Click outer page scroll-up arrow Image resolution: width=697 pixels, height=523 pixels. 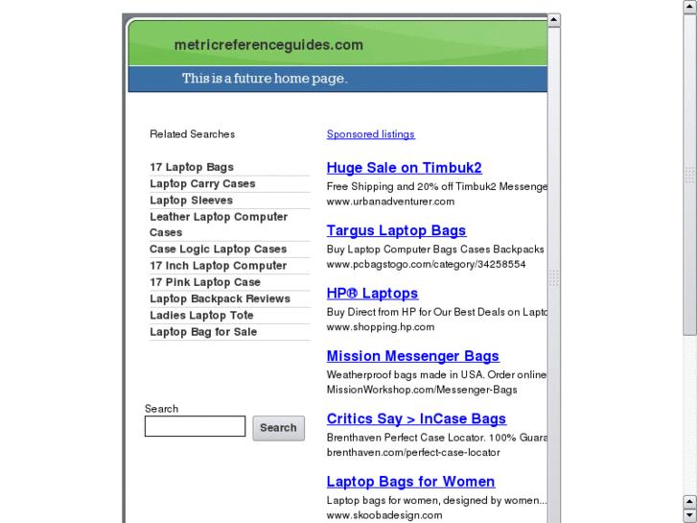pyautogui.click(x=690, y=7)
